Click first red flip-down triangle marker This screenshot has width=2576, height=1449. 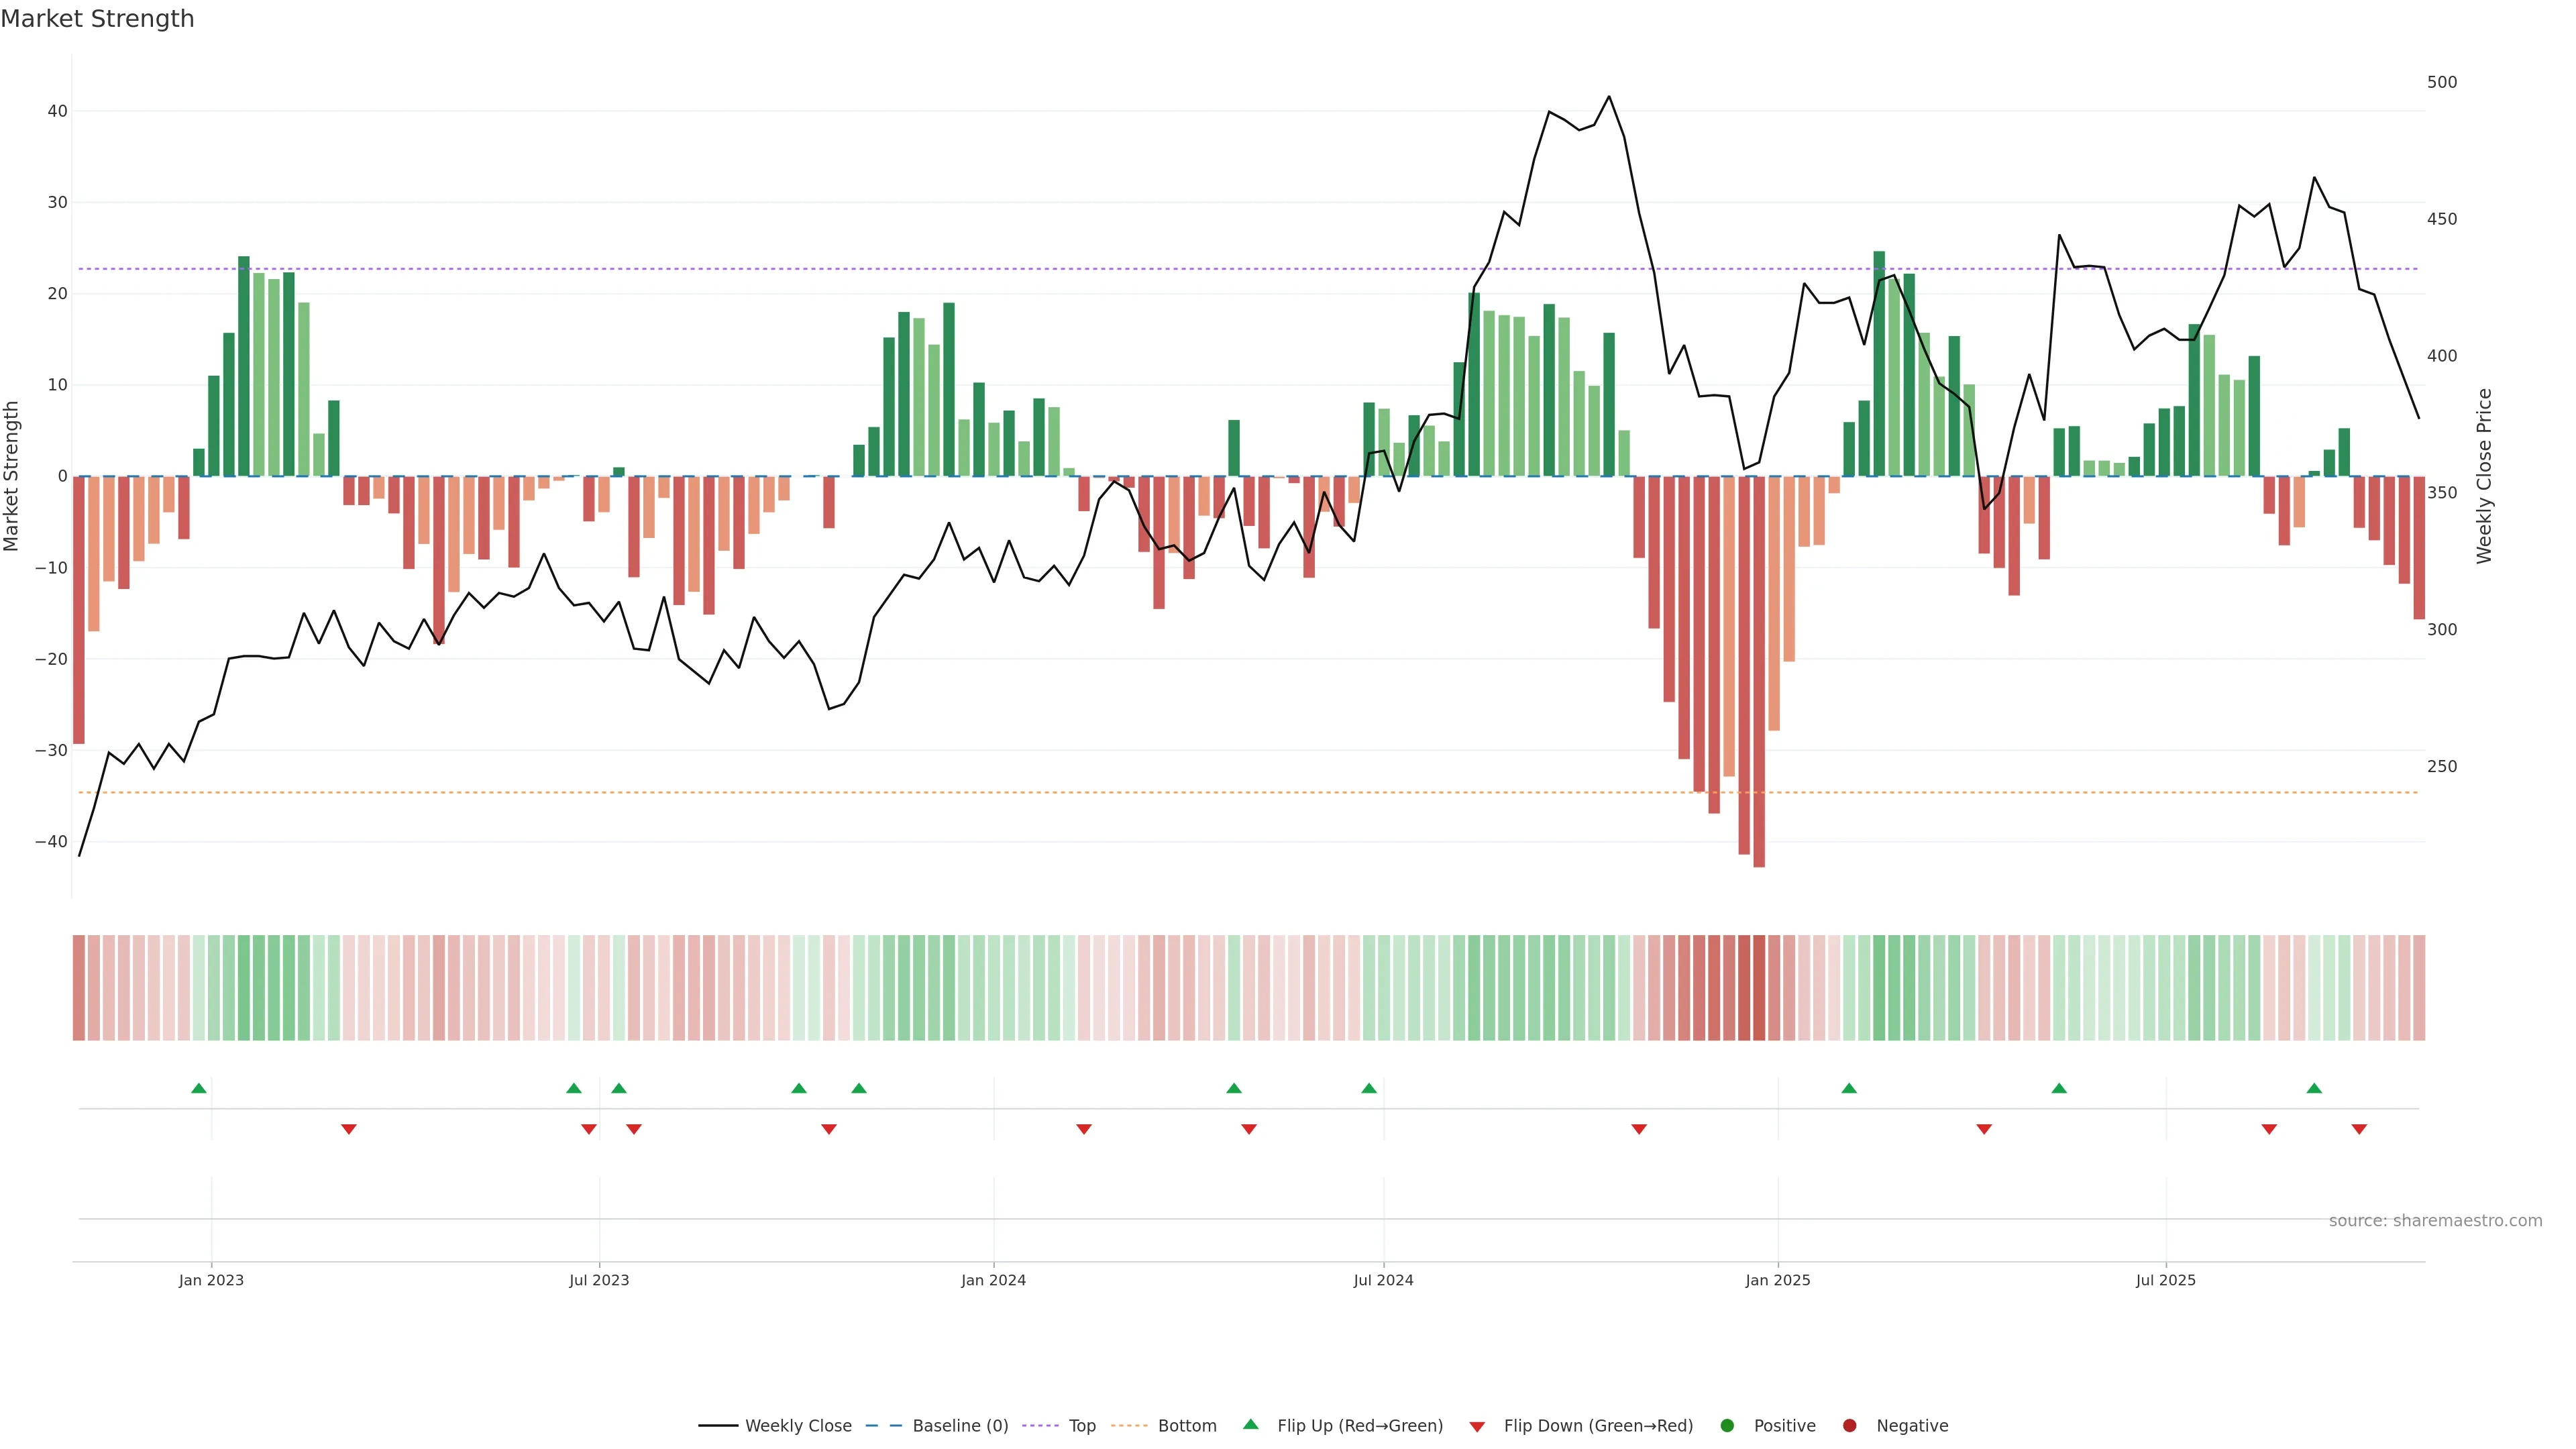click(349, 1129)
